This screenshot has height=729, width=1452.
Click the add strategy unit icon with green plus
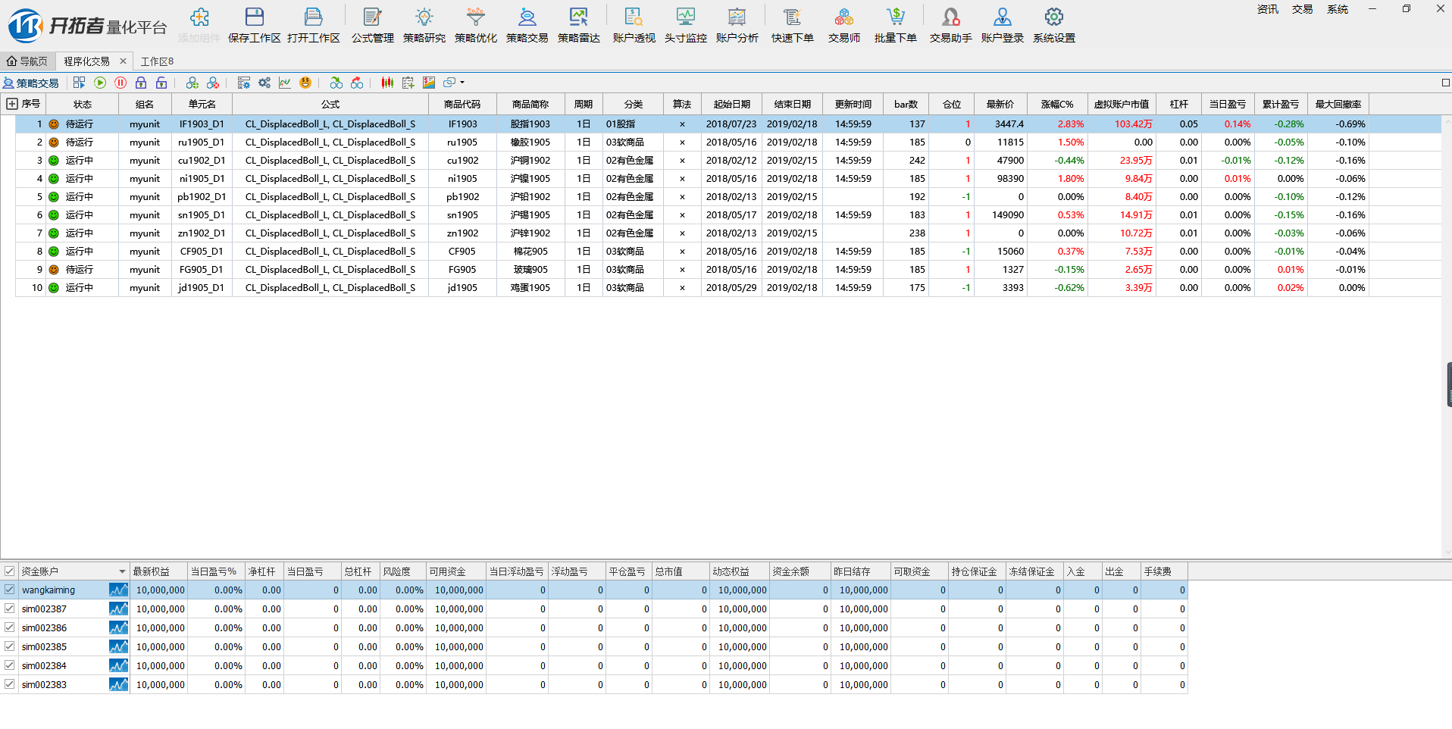(x=192, y=83)
